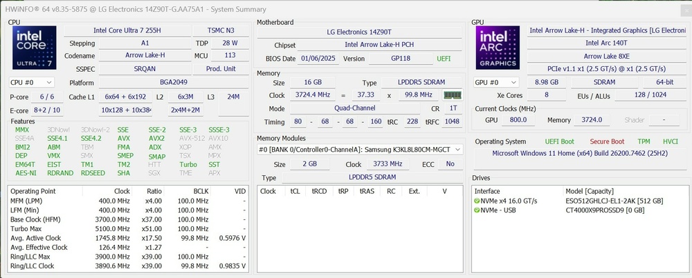Image resolution: width=692 pixels, height=278 pixels.
Task: Click the HVCI status label
Action: click(671, 141)
